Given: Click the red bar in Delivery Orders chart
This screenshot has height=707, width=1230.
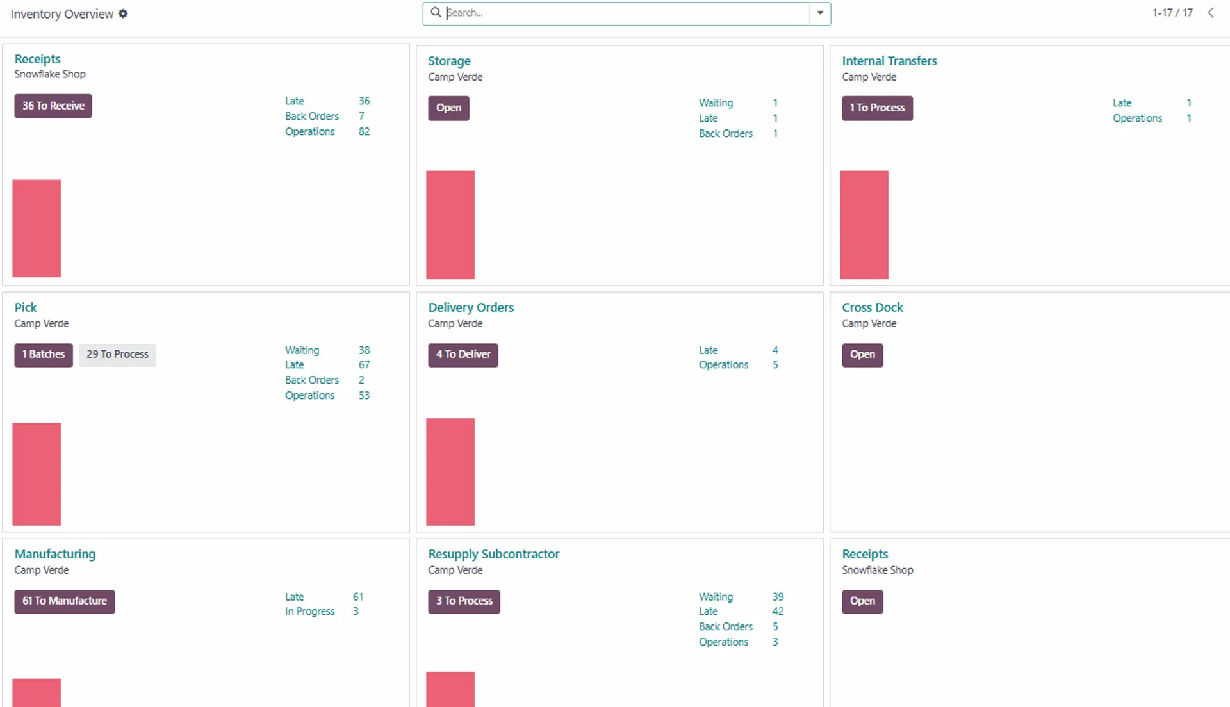Looking at the screenshot, I should pyautogui.click(x=450, y=471).
